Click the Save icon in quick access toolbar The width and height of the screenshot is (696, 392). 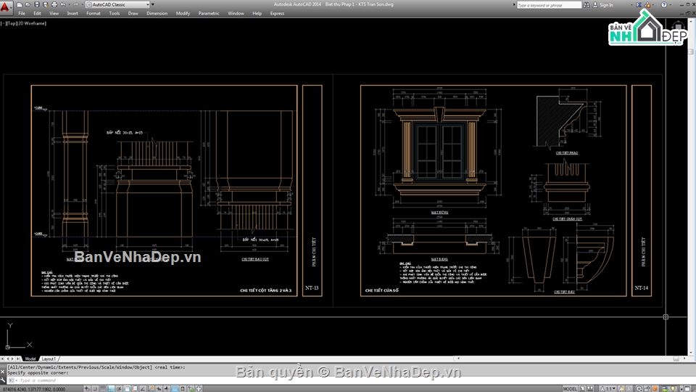pyautogui.click(x=38, y=4)
